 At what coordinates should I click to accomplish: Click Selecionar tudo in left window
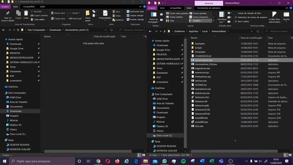136,11
